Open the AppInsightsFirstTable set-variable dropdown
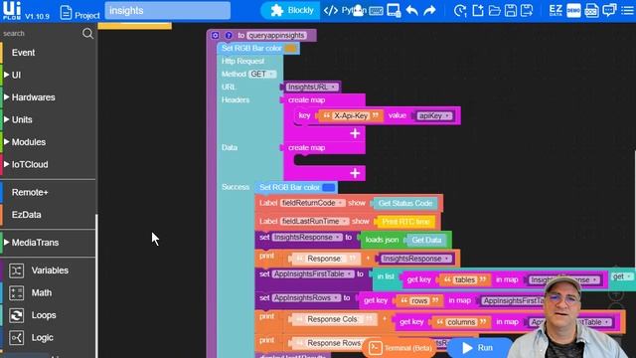 tap(313, 274)
